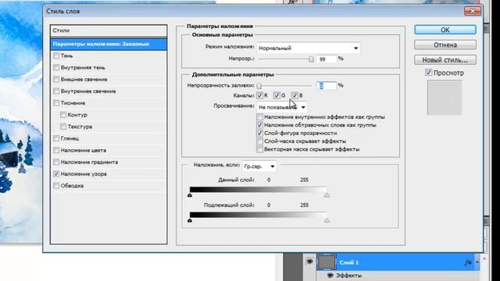
Task: Select Параметры наложения: Заказные entry
Action: click(x=109, y=44)
